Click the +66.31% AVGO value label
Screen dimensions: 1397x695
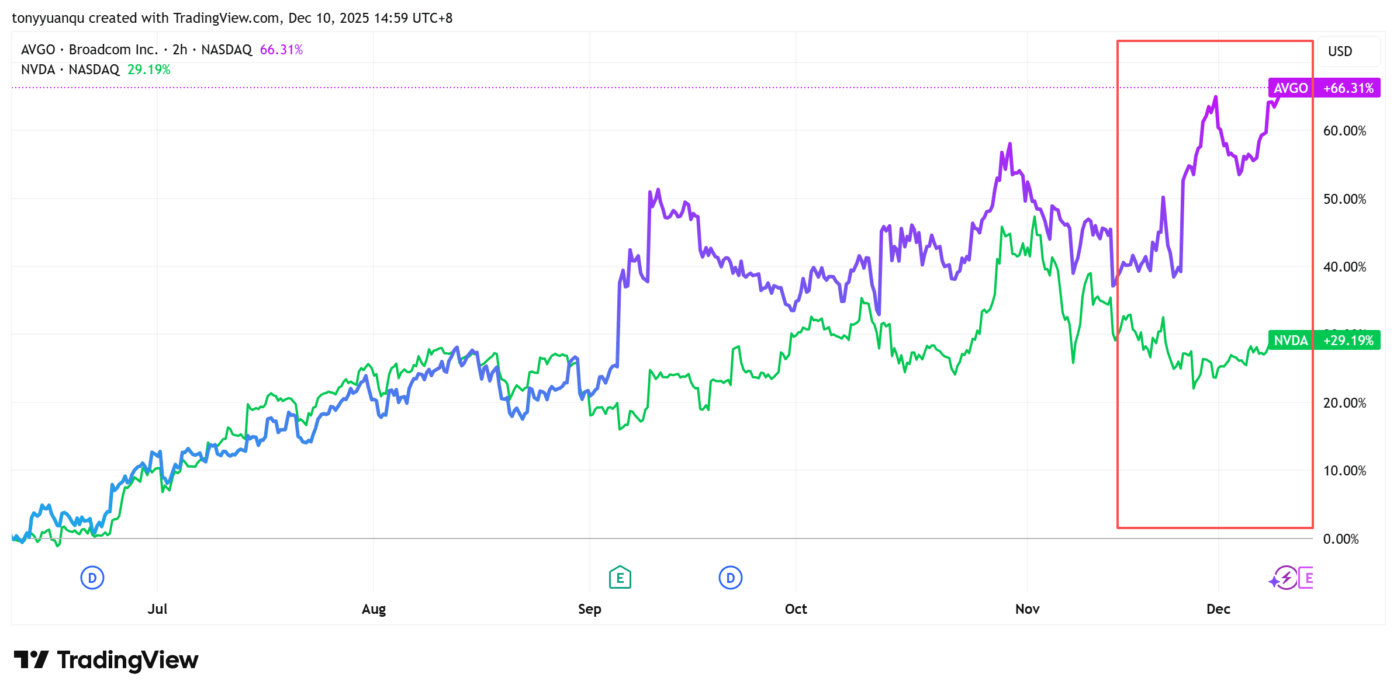click(1348, 88)
